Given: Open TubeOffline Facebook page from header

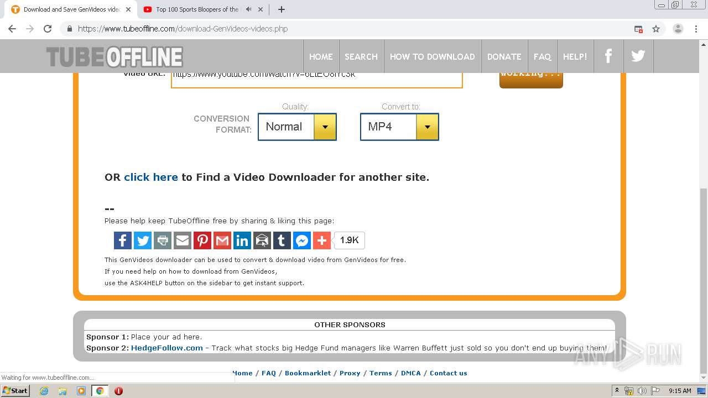Looking at the screenshot, I should [608, 56].
